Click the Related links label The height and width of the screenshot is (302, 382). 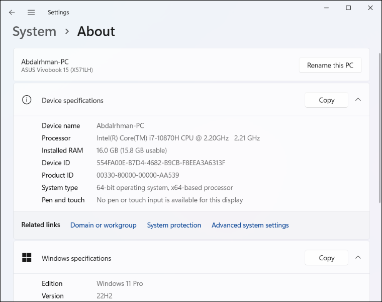click(x=41, y=224)
